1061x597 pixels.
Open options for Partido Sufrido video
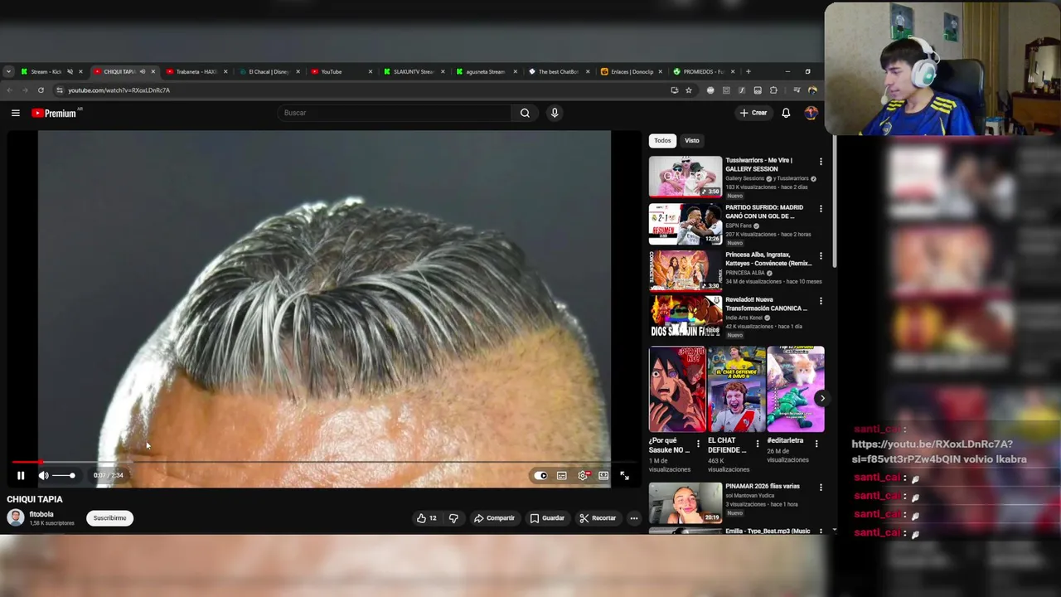[821, 209]
